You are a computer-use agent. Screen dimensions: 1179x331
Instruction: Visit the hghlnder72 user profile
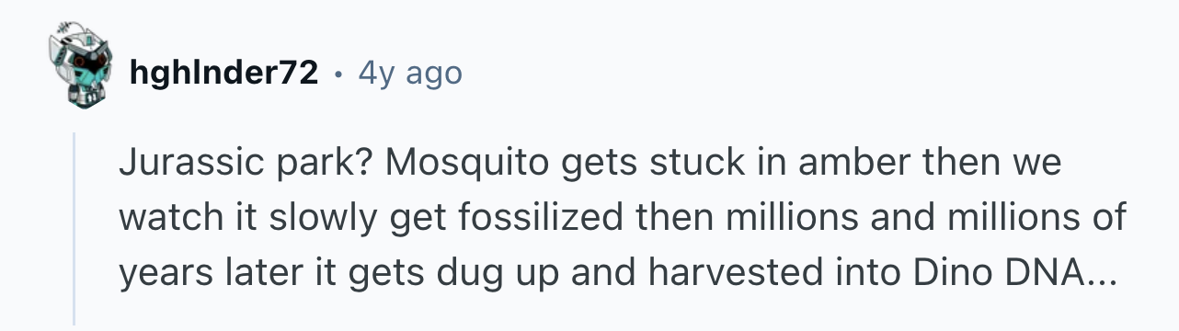(224, 73)
